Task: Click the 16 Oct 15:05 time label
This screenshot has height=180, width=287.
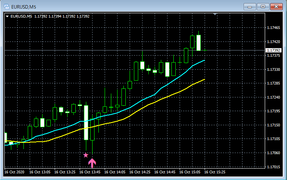Action: click(x=190, y=172)
